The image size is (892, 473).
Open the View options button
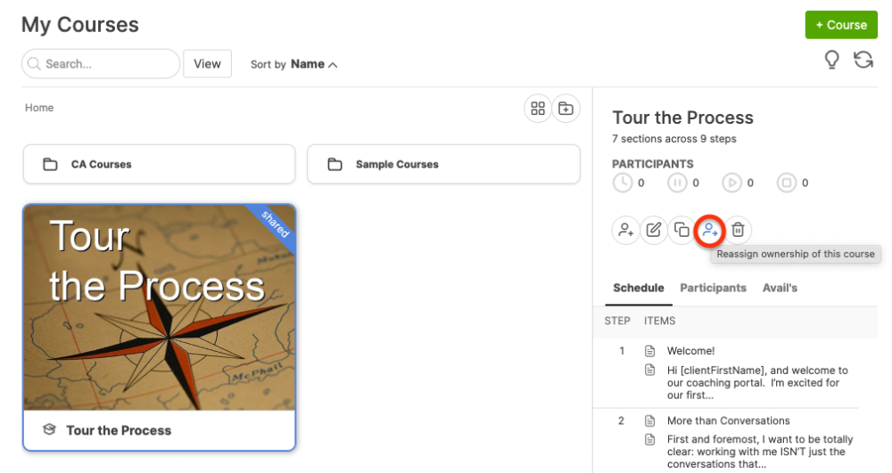207,64
